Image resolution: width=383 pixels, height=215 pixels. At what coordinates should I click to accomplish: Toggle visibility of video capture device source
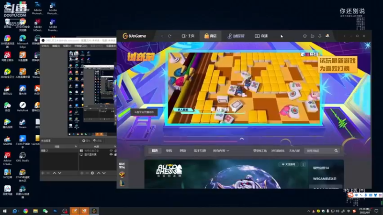[111, 150]
